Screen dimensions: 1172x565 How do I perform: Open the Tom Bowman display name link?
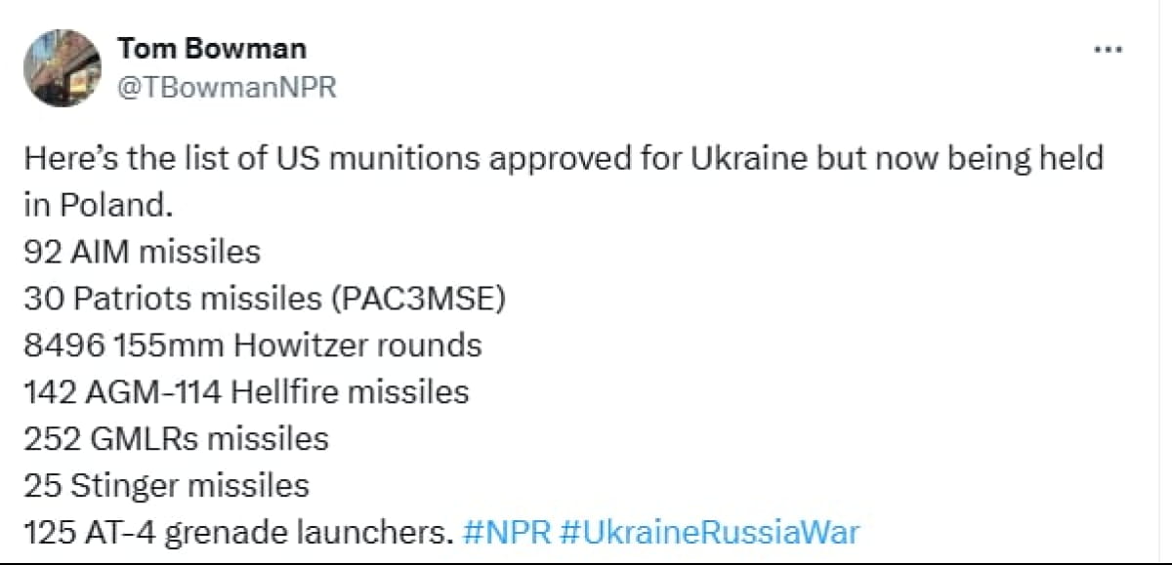pos(211,47)
